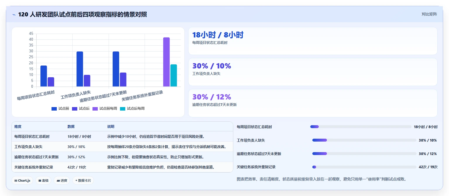Screen dimensions: 449x196
Task: Click the 关键任务系统外重复记录 x-axis label
Action: (142, 96)
